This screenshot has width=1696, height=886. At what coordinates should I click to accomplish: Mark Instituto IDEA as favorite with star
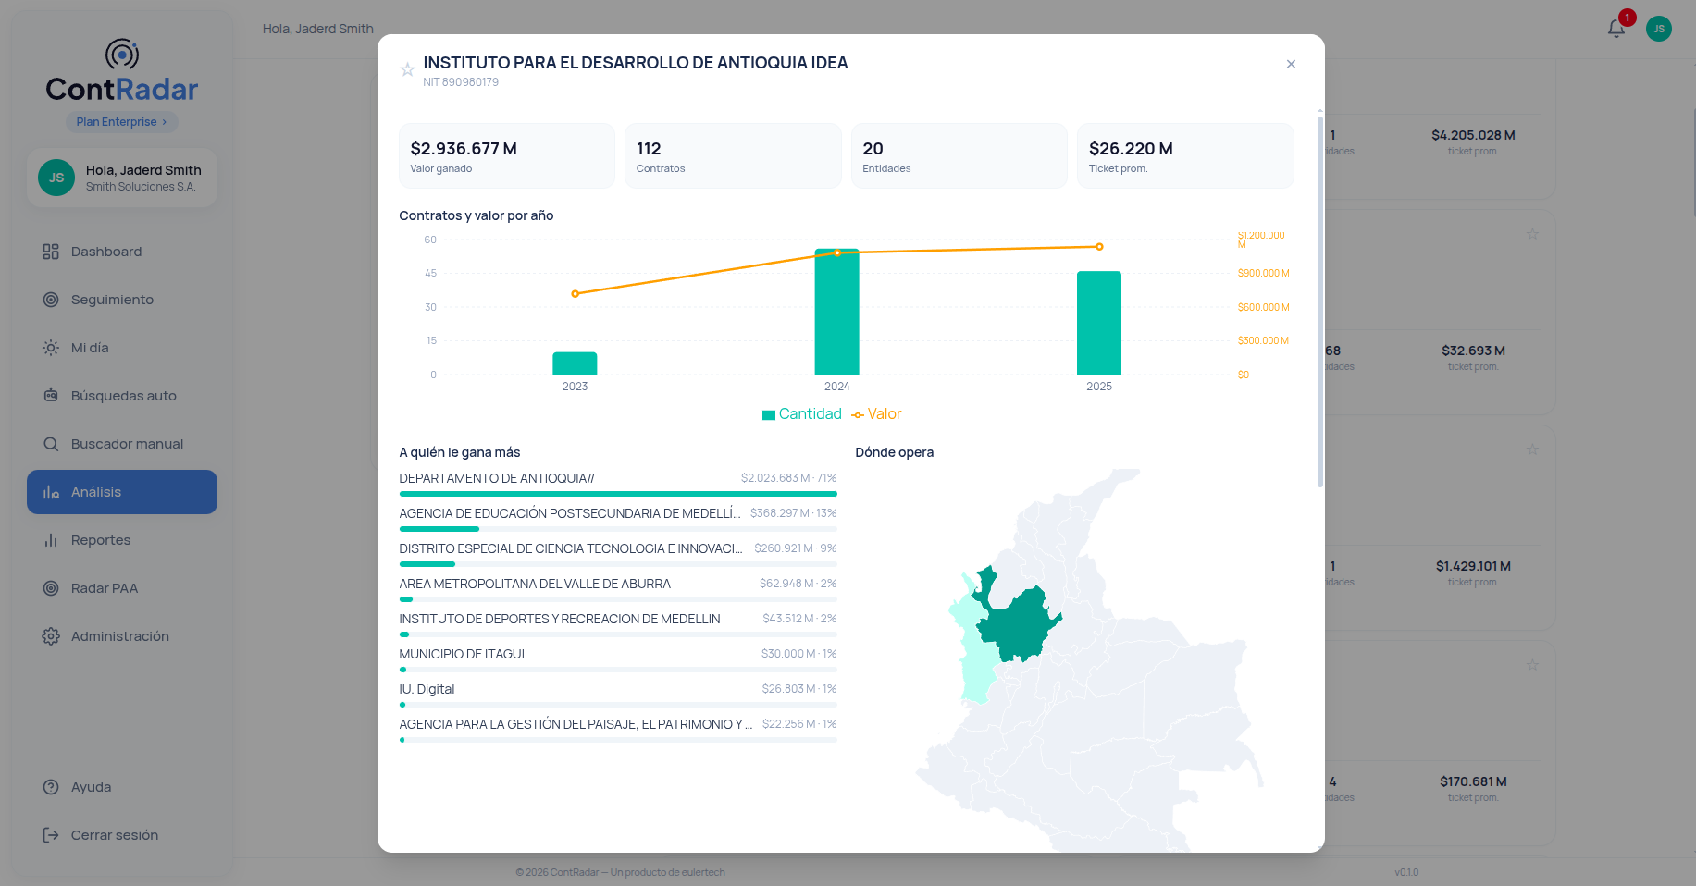407,69
